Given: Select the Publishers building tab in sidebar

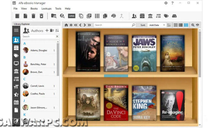Looking at the screenshot, I should click(16, 71).
